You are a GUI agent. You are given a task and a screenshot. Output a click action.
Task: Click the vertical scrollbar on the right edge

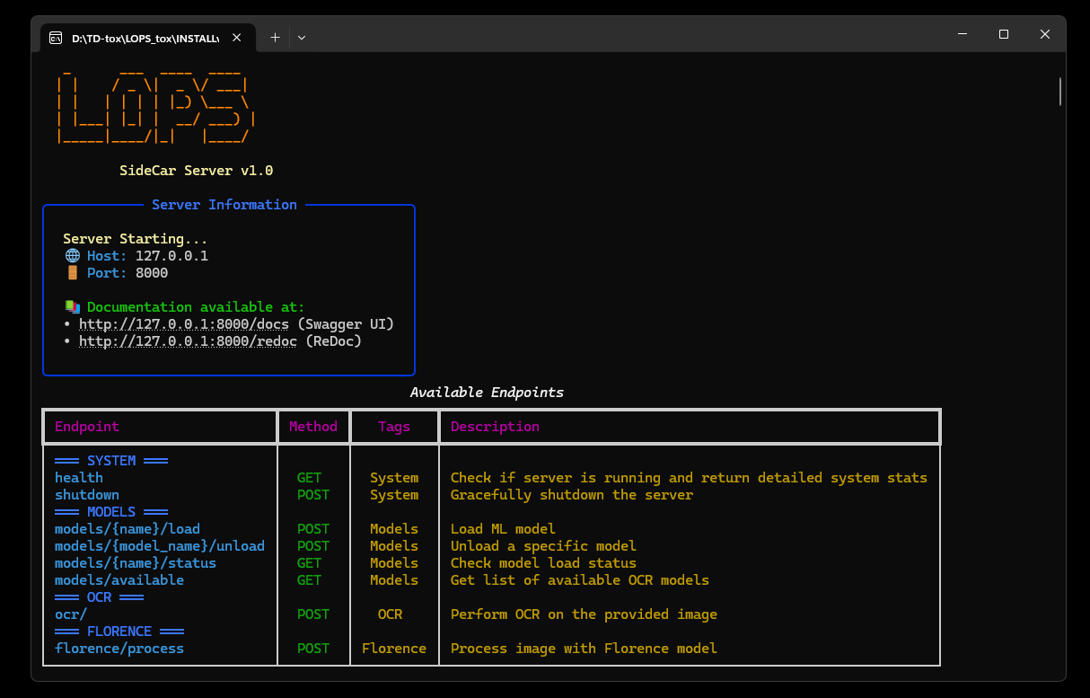(1060, 91)
